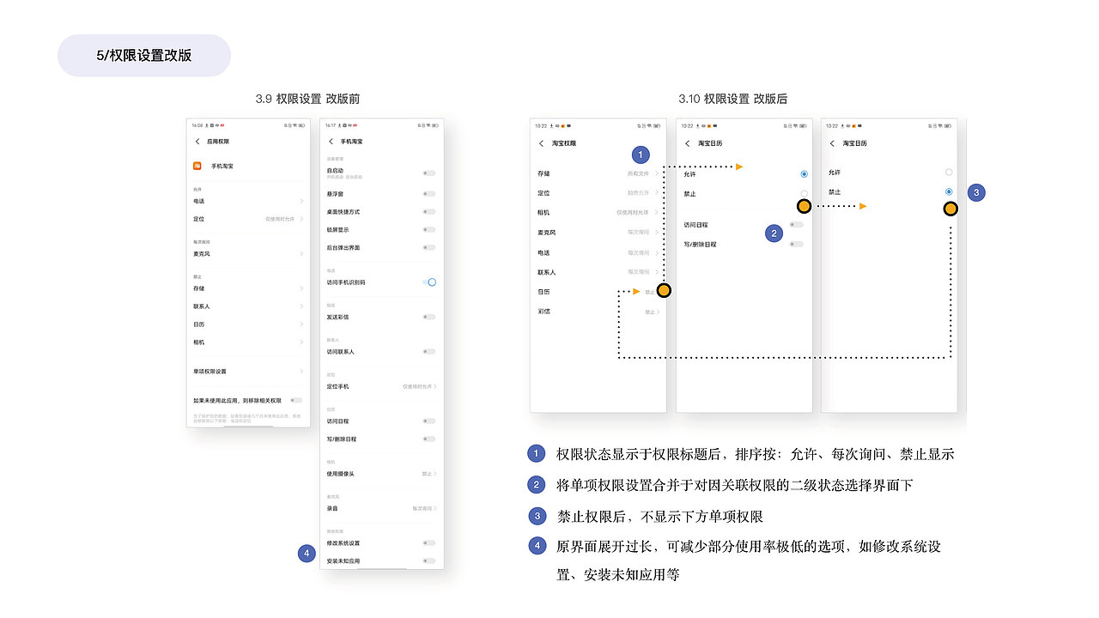1099x618 pixels.
Task: Toggle 访问日程 switch on 手机淘宝 screen
Action: tap(429, 421)
